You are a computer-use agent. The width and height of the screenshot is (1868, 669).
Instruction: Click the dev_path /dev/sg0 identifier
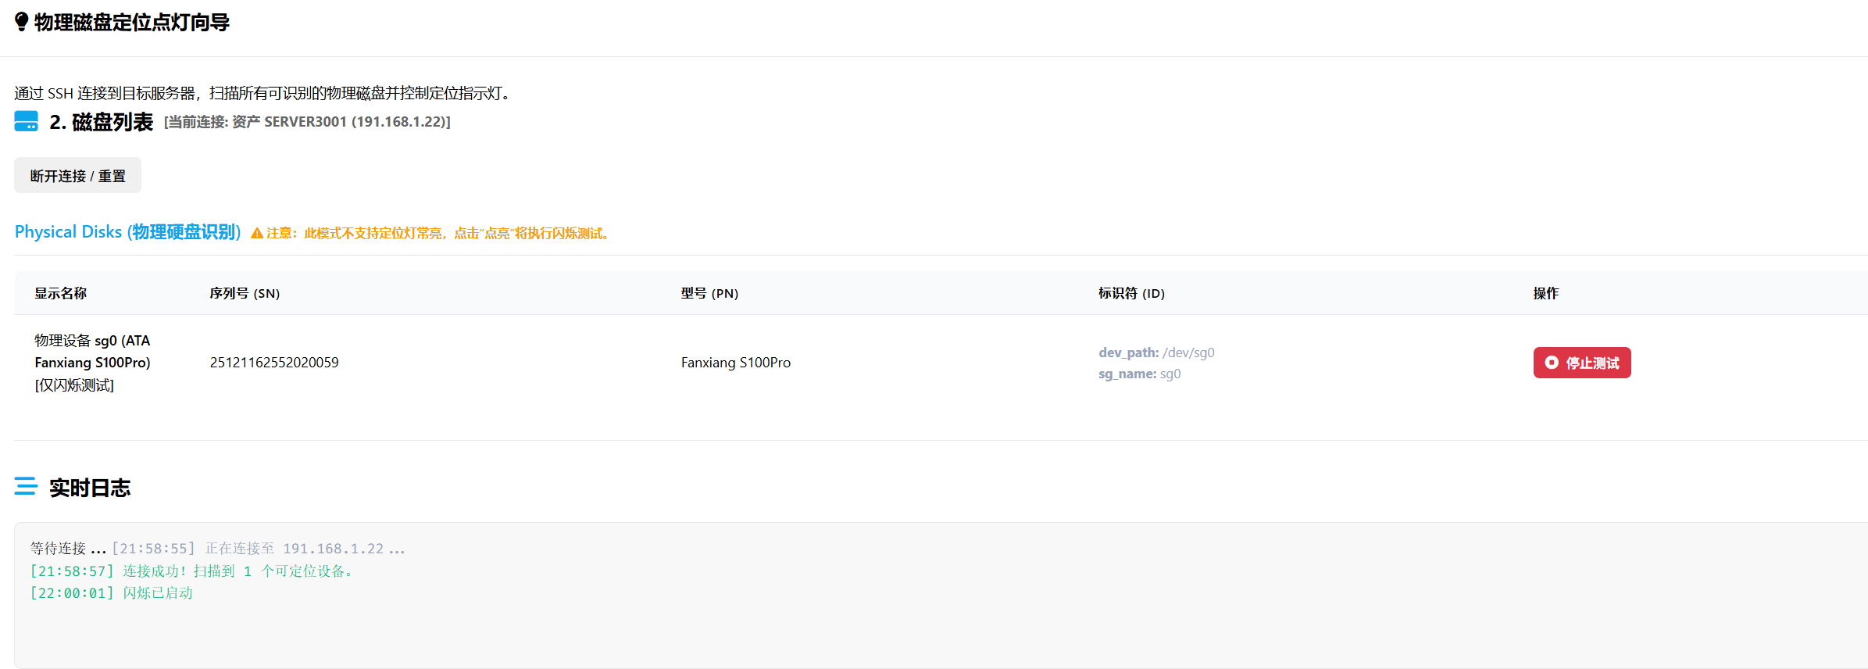coord(1156,352)
